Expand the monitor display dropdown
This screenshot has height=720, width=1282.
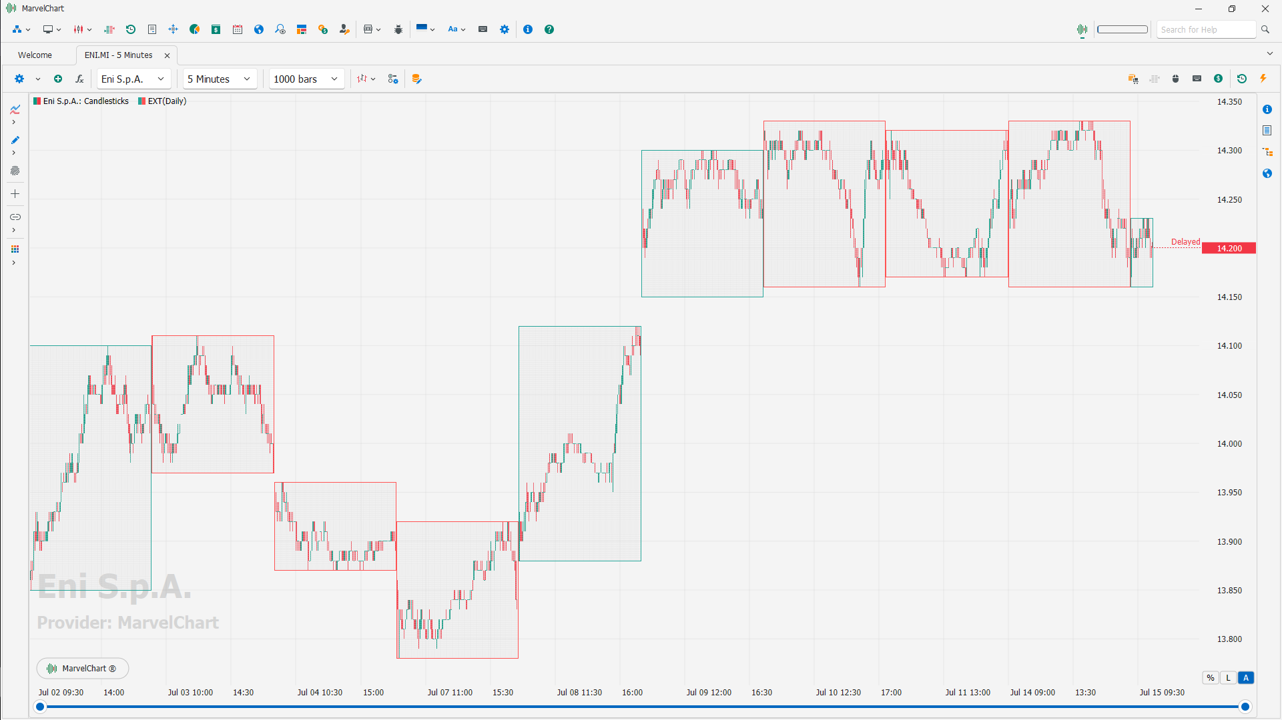click(59, 29)
